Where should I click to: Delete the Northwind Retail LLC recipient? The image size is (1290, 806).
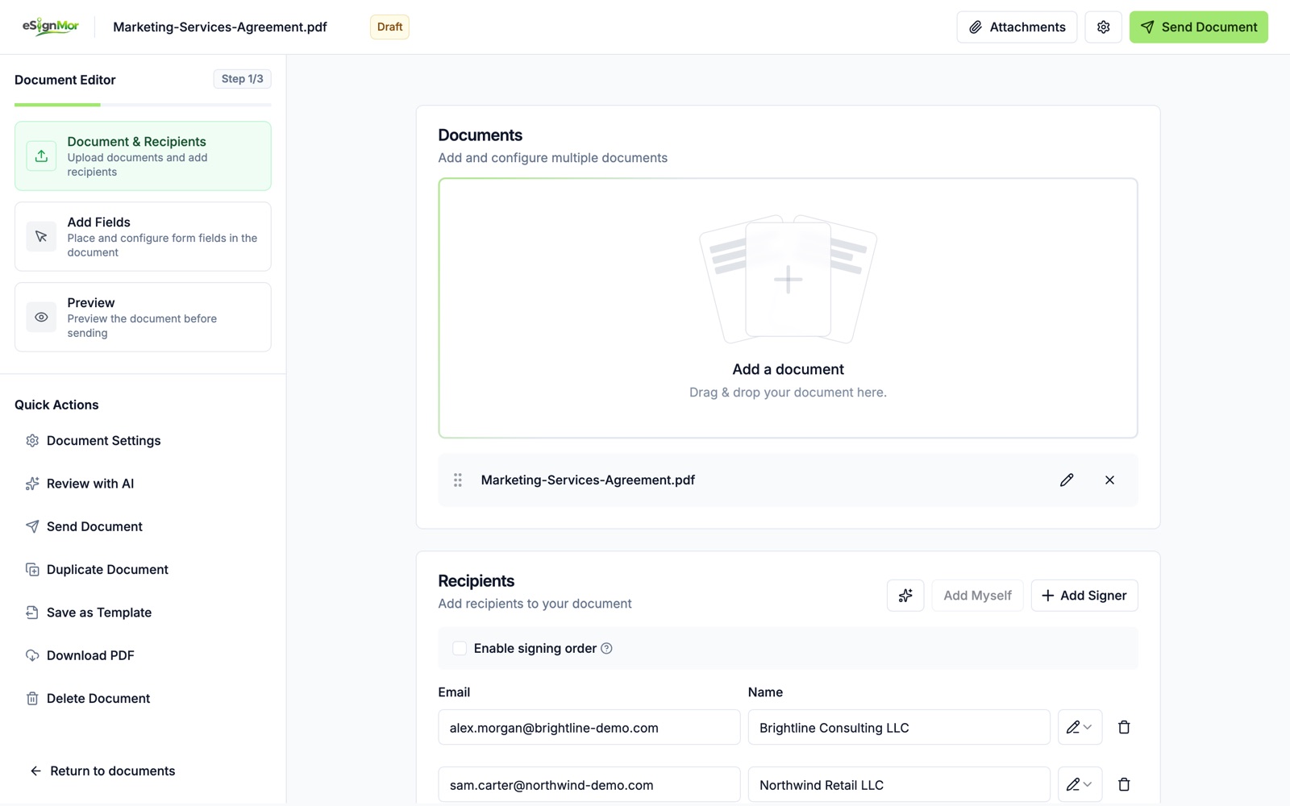[1124, 784]
